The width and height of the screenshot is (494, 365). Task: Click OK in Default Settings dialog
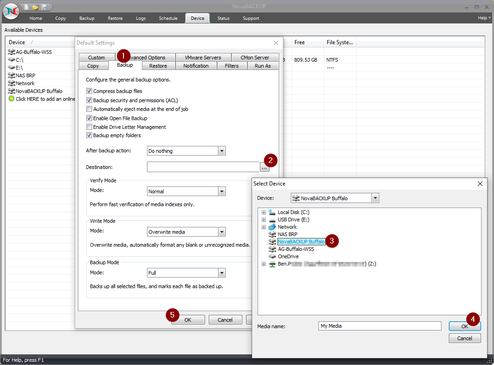(188, 320)
